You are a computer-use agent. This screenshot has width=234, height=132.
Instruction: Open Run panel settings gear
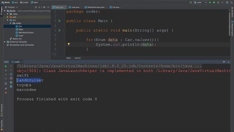(x=224, y=62)
